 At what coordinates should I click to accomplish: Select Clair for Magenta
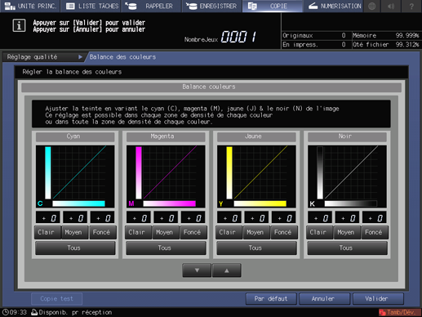pos(138,232)
